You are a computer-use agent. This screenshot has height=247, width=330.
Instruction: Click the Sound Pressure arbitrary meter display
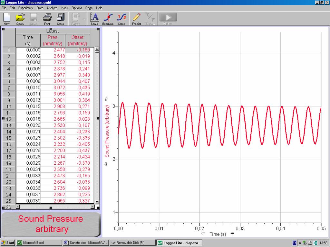(x=51, y=224)
